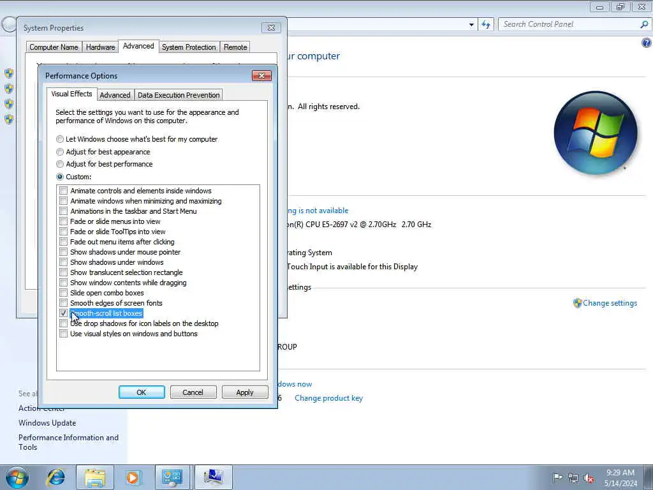This screenshot has height=490, width=653.
Task: Switch to Visual Effects tab
Action: tap(71, 94)
